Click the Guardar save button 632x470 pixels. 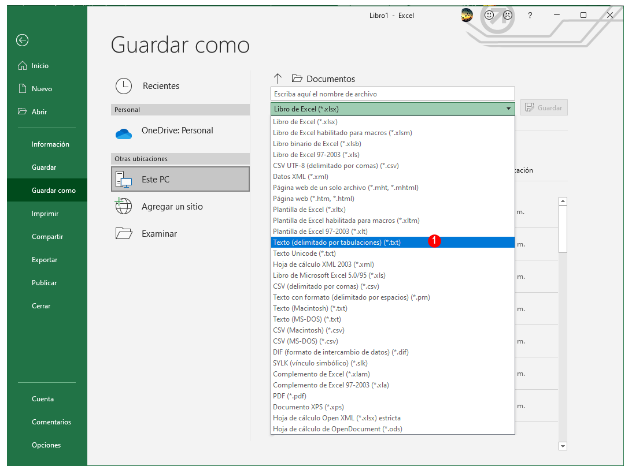click(x=544, y=108)
